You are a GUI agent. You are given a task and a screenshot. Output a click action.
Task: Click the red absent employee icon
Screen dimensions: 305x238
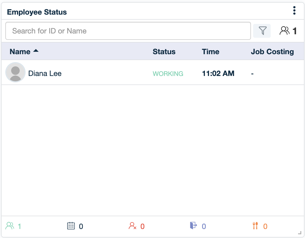point(133,226)
